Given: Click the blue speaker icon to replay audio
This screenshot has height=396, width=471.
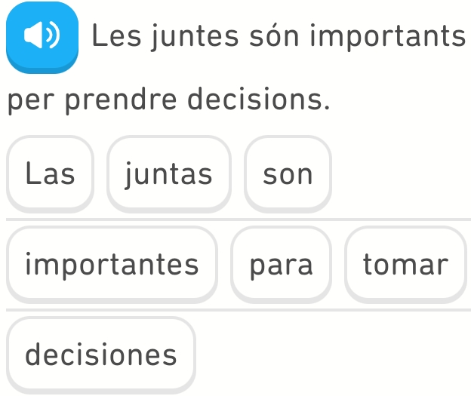Looking at the screenshot, I should [42, 36].
